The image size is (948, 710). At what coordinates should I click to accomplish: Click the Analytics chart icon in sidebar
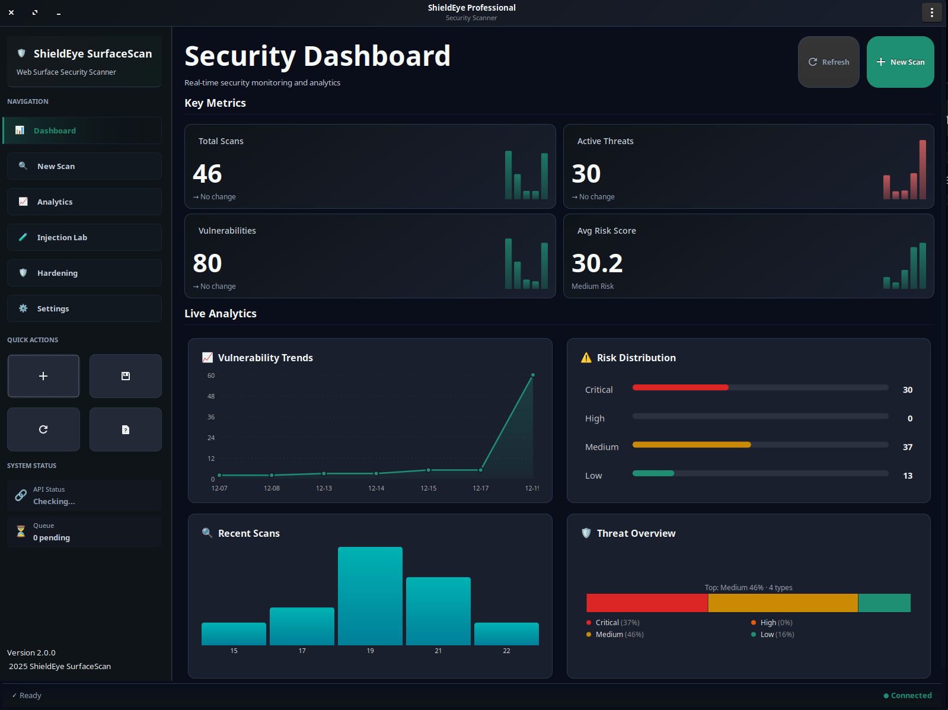pyautogui.click(x=23, y=202)
